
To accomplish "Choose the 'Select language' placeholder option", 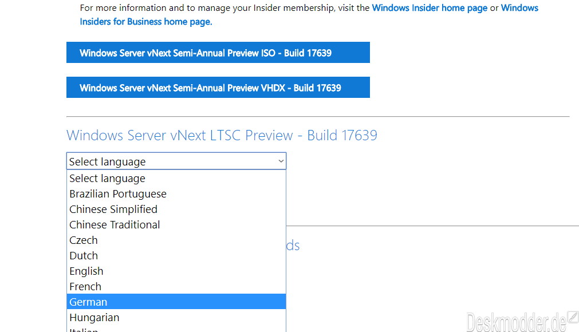I will pyautogui.click(x=176, y=179).
